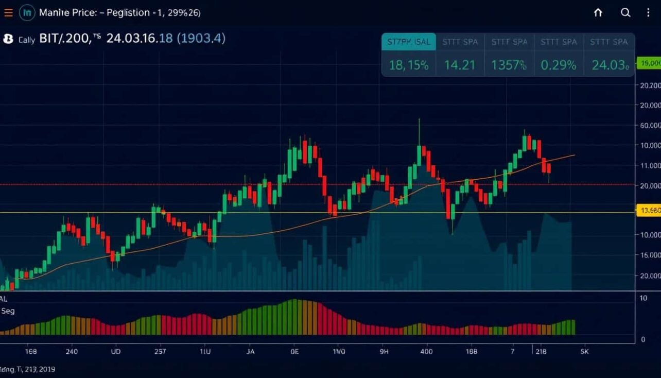Expand the STTT SPA column showing 1357%
Viewport: 661px width, 378px height.
tap(509, 42)
